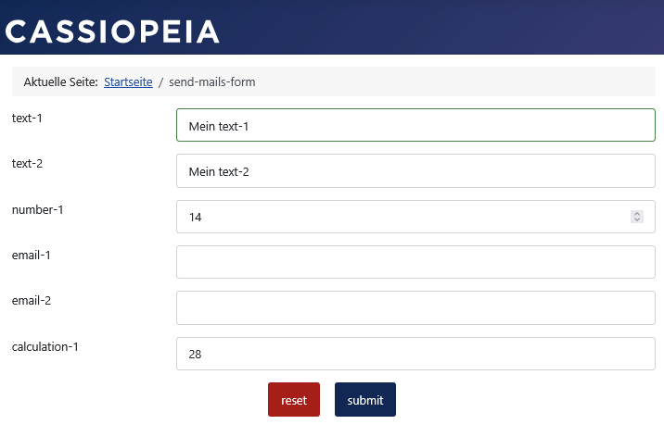Focus the text-1 input field
The image size is (664, 437).
(415, 126)
